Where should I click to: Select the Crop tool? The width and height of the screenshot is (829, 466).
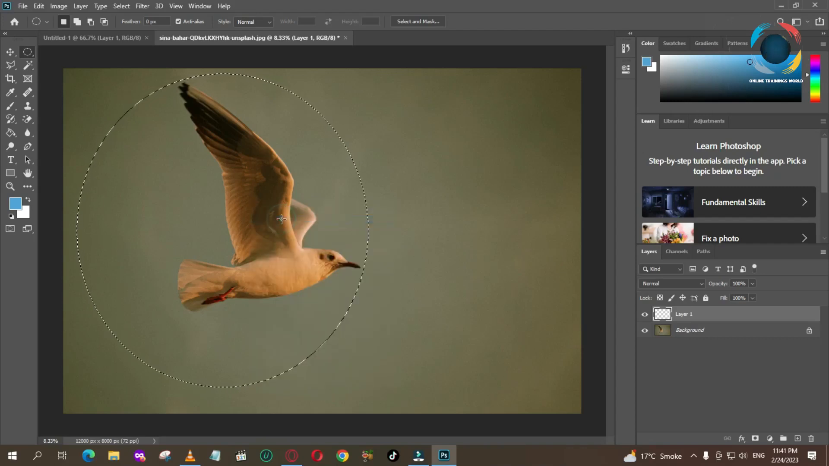click(x=10, y=79)
